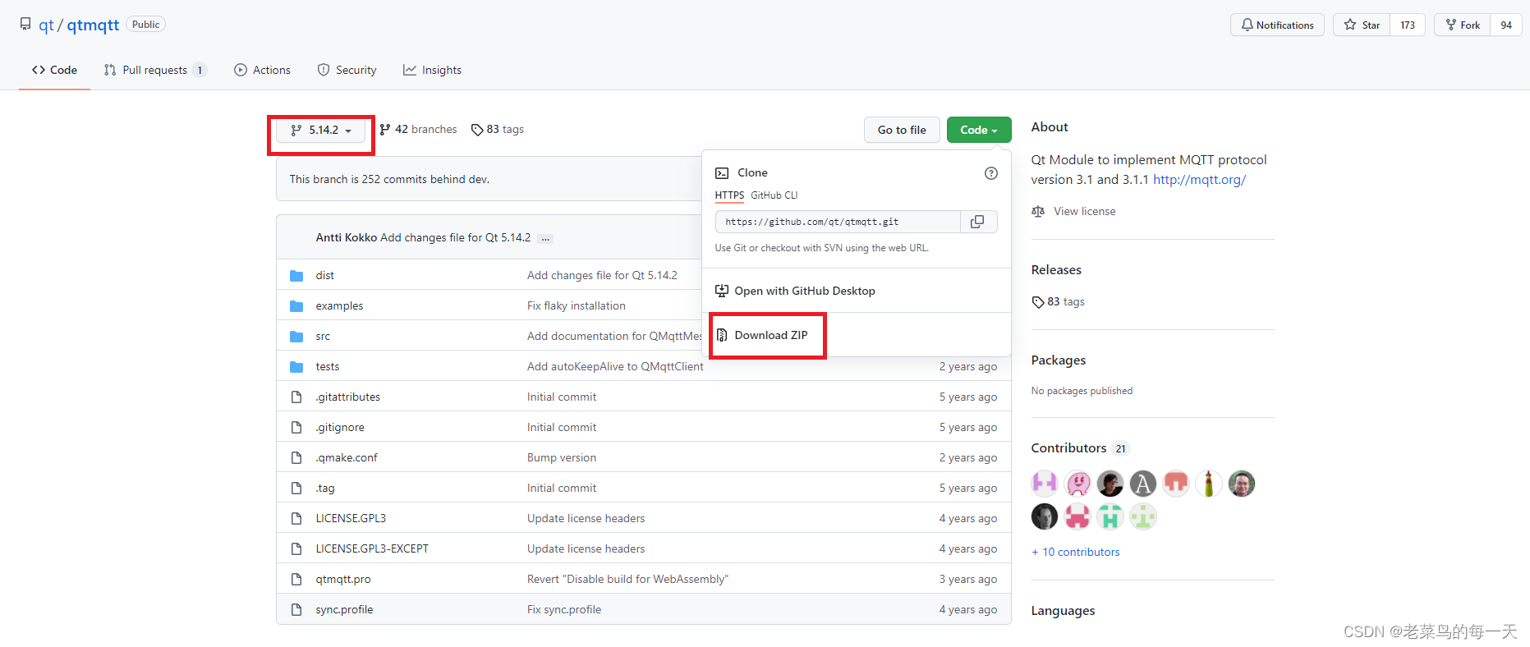
Task: Open the 'Revert Disable build for WebAssembly' commit
Action: click(x=627, y=580)
